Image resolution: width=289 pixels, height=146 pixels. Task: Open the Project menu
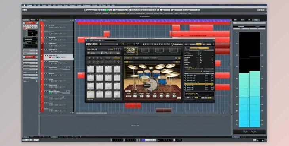pos(44,5)
